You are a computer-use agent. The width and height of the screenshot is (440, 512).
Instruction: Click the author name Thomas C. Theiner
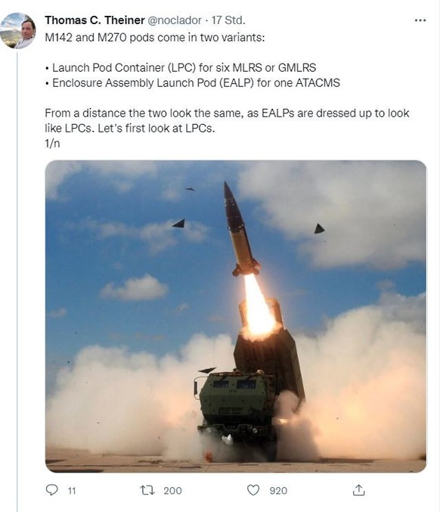pyautogui.click(x=95, y=20)
